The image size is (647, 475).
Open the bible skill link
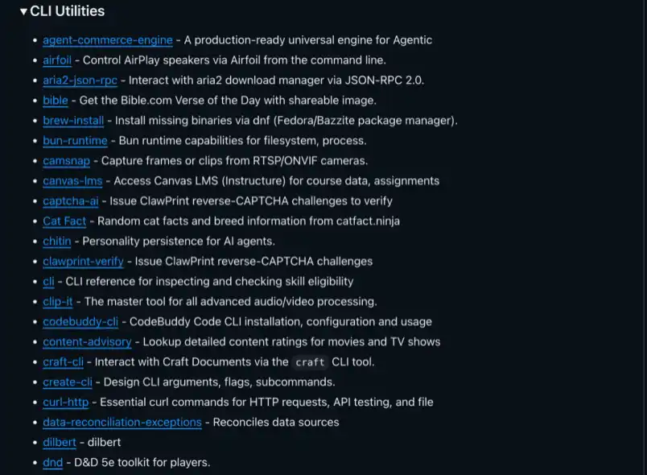click(x=56, y=101)
